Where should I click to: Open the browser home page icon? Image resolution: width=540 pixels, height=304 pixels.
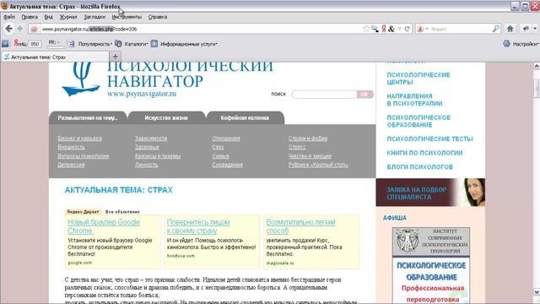pyautogui.click(x=510, y=29)
